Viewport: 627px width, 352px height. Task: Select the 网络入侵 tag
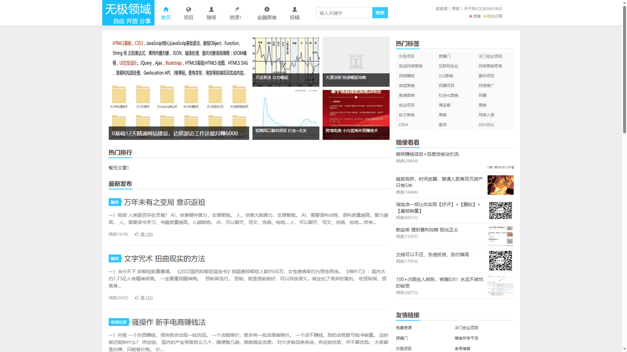click(x=494, y=115)
